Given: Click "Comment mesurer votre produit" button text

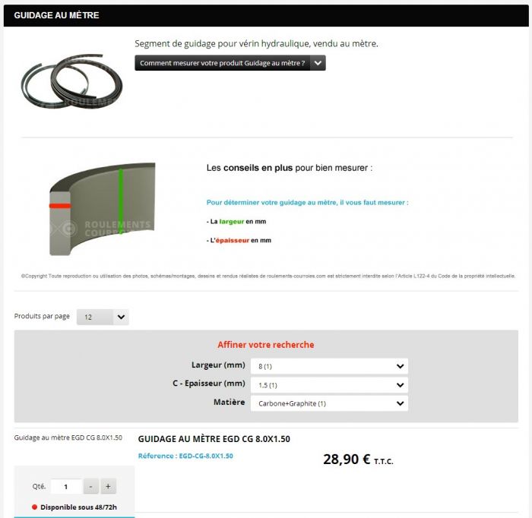Looking at the screenshot, I should [x=222, y=63].
